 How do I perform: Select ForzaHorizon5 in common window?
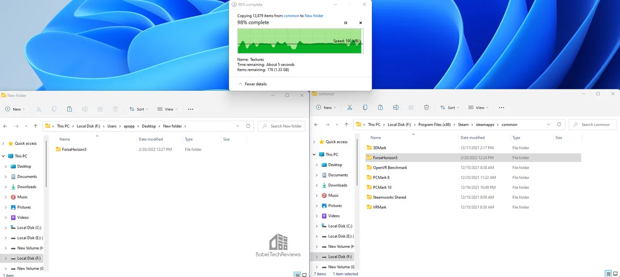[x=473, y=158]
